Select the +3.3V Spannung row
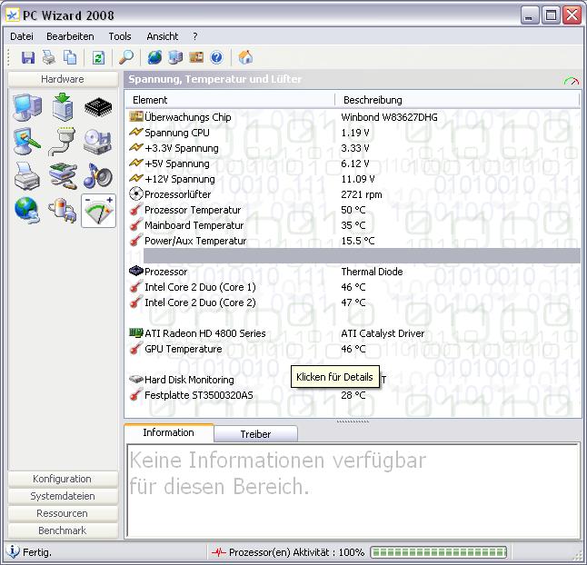The image size is (587, 565). [x=353, y=148]
